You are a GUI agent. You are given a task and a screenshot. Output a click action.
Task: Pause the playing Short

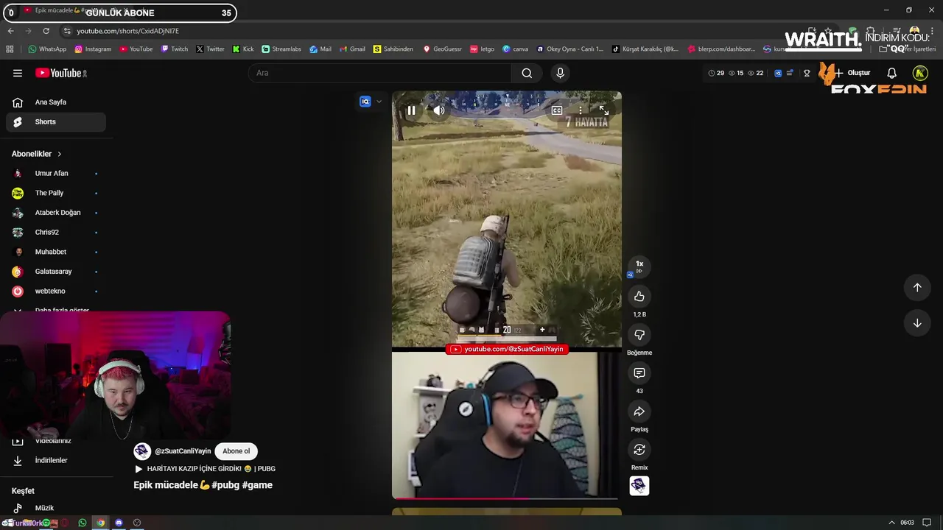point(411,110)
